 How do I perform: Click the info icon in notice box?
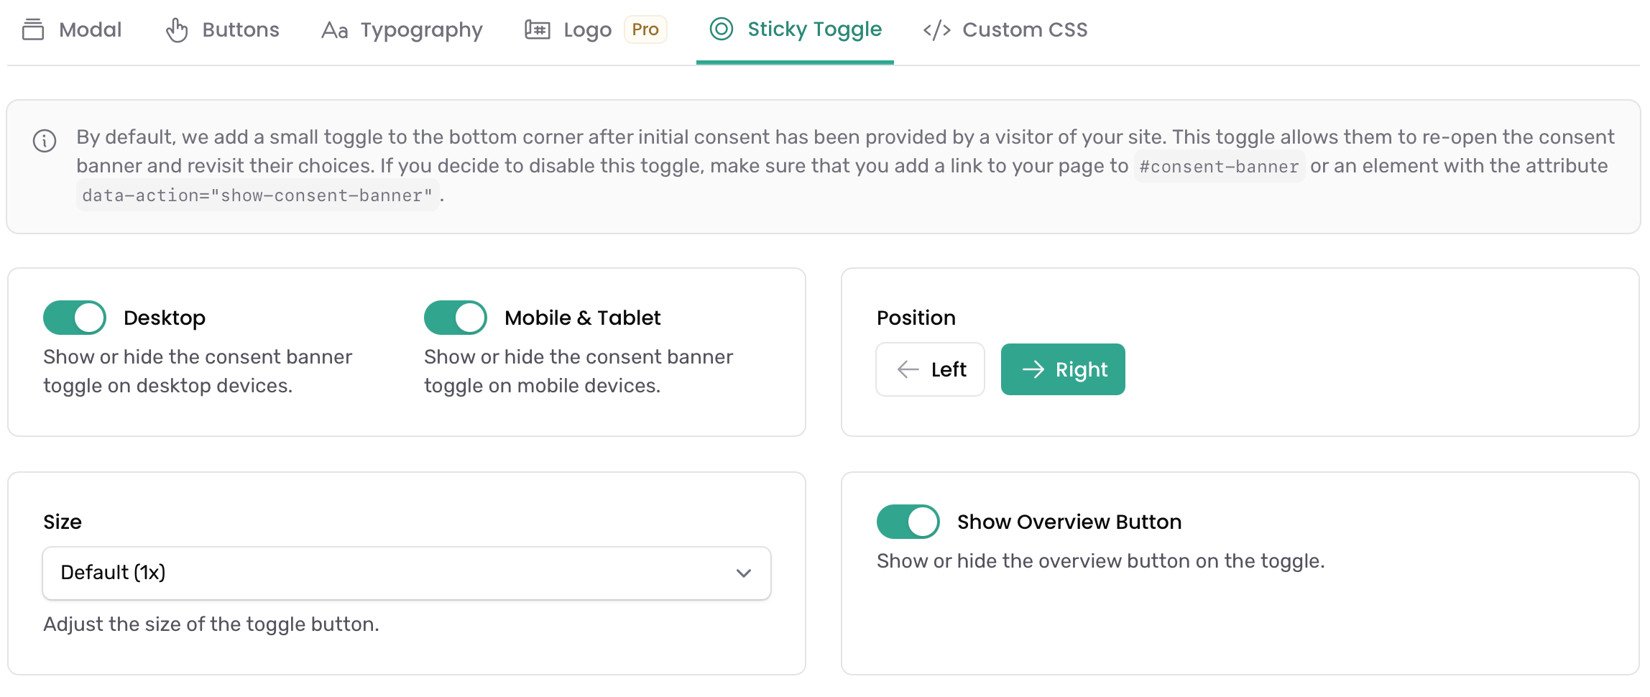(45, 141)
